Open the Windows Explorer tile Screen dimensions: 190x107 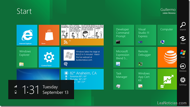coord(27,57)
